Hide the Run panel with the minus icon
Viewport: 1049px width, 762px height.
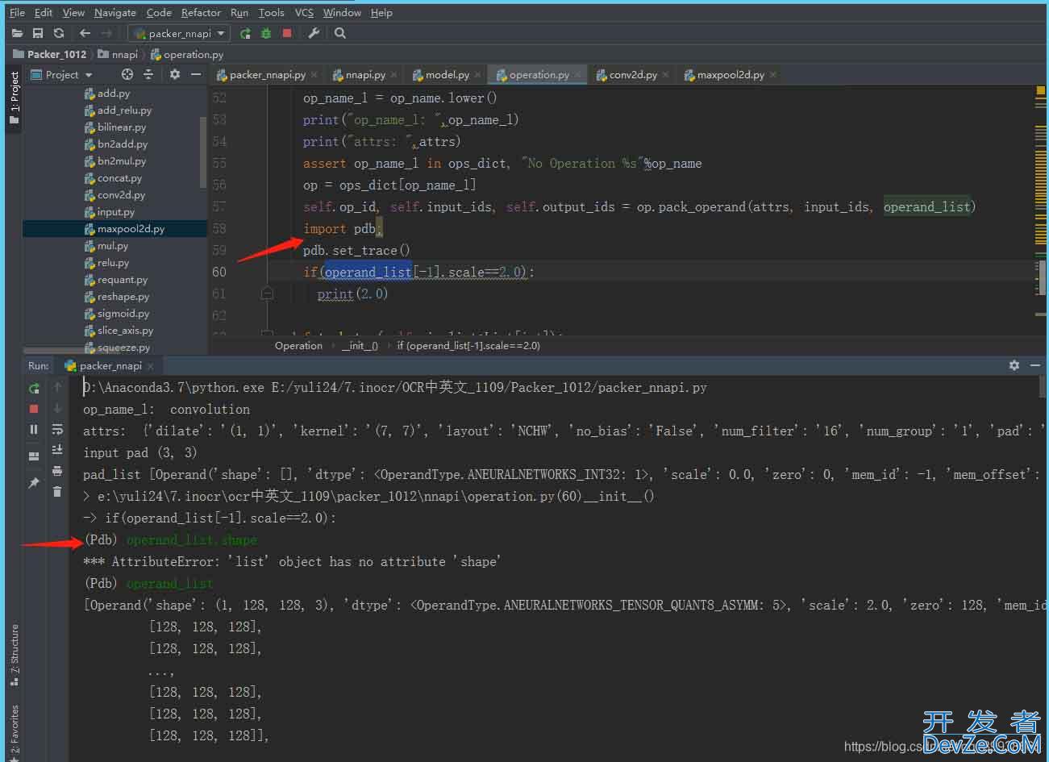(1035, 365)
